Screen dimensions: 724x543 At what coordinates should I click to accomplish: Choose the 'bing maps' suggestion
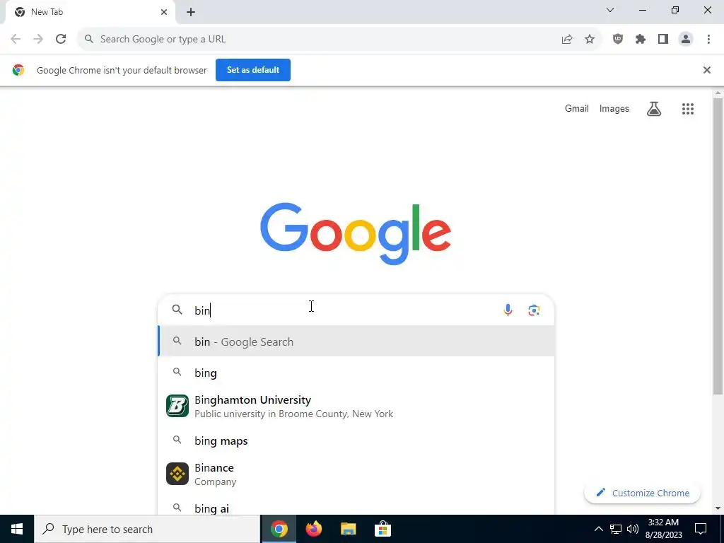coord(356,441)
